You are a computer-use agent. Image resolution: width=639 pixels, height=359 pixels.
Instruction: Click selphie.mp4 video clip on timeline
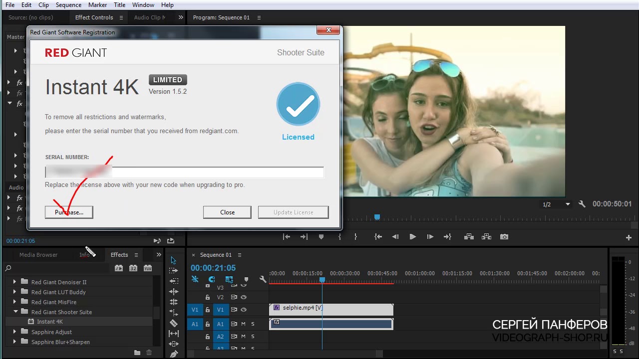pyautogui.click(x=331, y=310)
